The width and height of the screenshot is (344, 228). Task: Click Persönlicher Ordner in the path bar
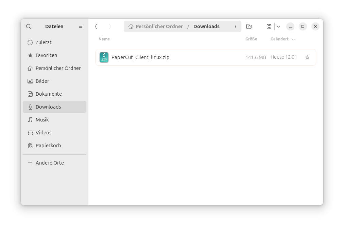pos(156,26)
